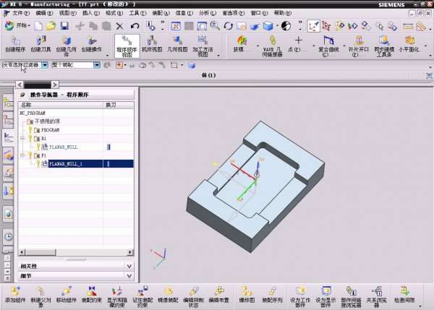The width and height of the screenshot is (434, 310).
Task: Open the web browser tab in the sidebar
Action: (x=9, y=214)
